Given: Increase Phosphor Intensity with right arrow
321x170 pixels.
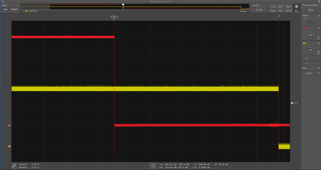Looking at the screenshot, I should coord(317,10).
